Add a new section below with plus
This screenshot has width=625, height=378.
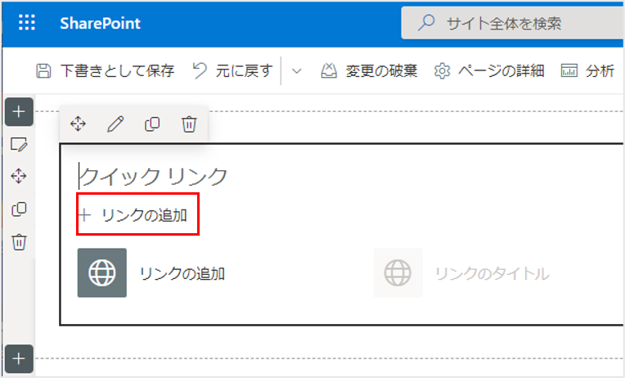pyautogui.click(x=19, y=358)
